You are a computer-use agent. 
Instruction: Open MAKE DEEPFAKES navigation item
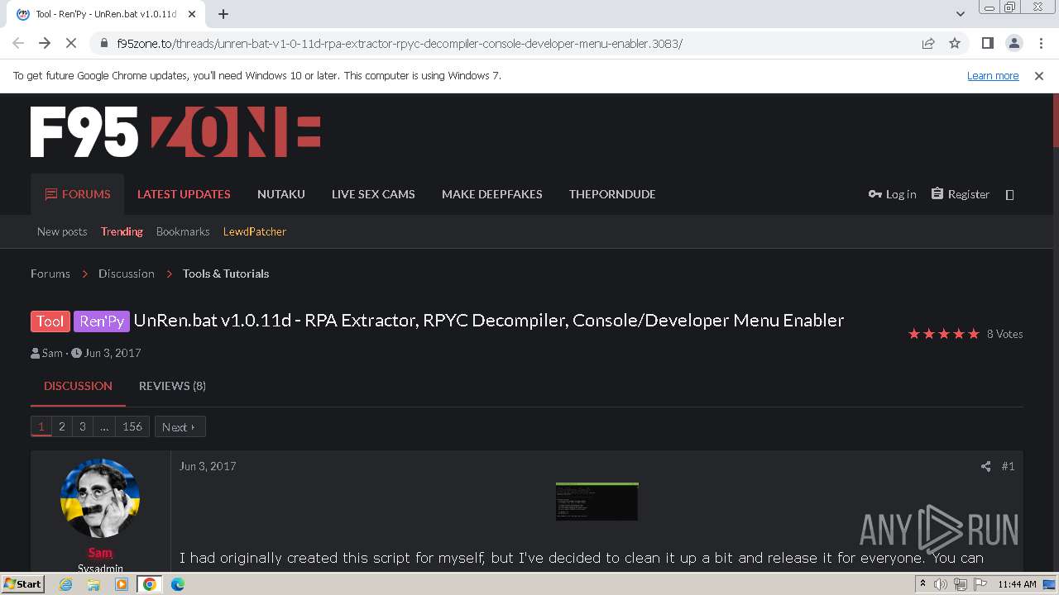point(492,194)
